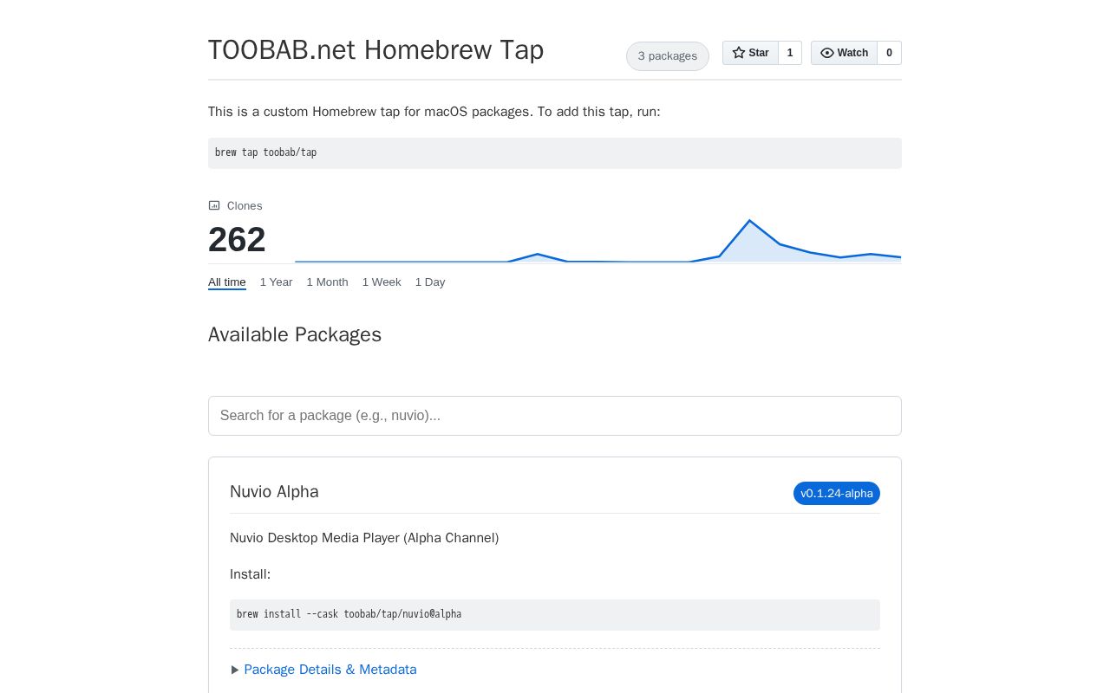Viewport: 1110px width, 693px height.
Task: Expand Package Details & Metadata disclosure triangle
Action: click(235, 670)
